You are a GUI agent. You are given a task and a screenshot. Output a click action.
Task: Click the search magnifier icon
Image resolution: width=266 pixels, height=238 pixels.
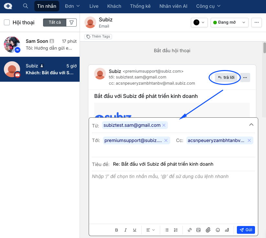(26, 6)
